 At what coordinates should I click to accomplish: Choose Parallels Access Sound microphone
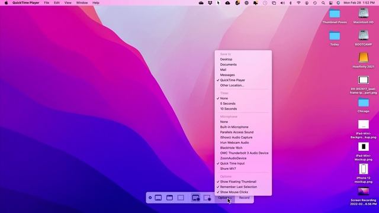tap(243, 132)
